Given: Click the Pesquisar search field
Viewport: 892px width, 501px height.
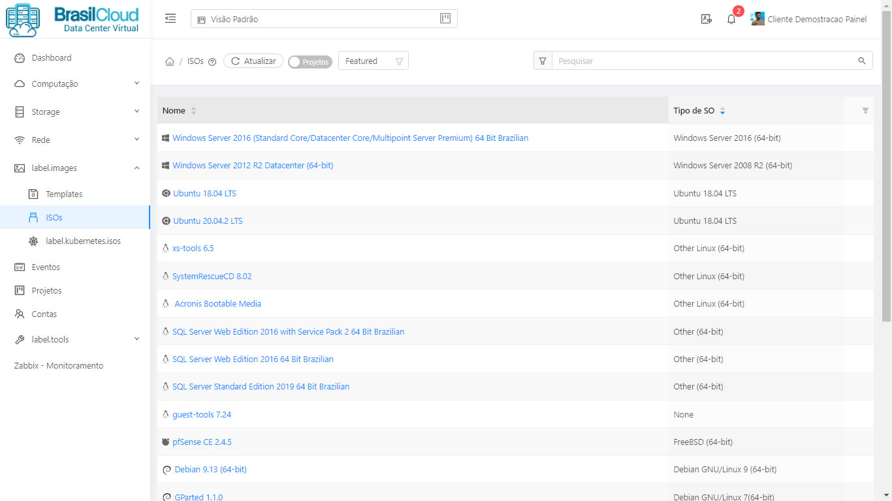Looking at the screenshot, I should 704,61.
